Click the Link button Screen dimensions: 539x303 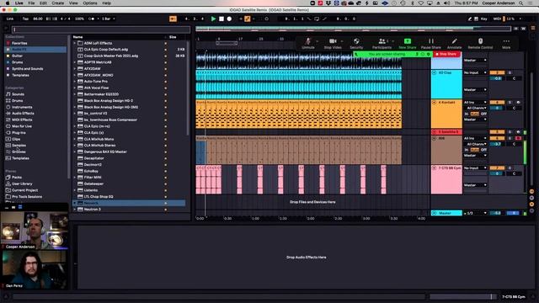point(10,19)
